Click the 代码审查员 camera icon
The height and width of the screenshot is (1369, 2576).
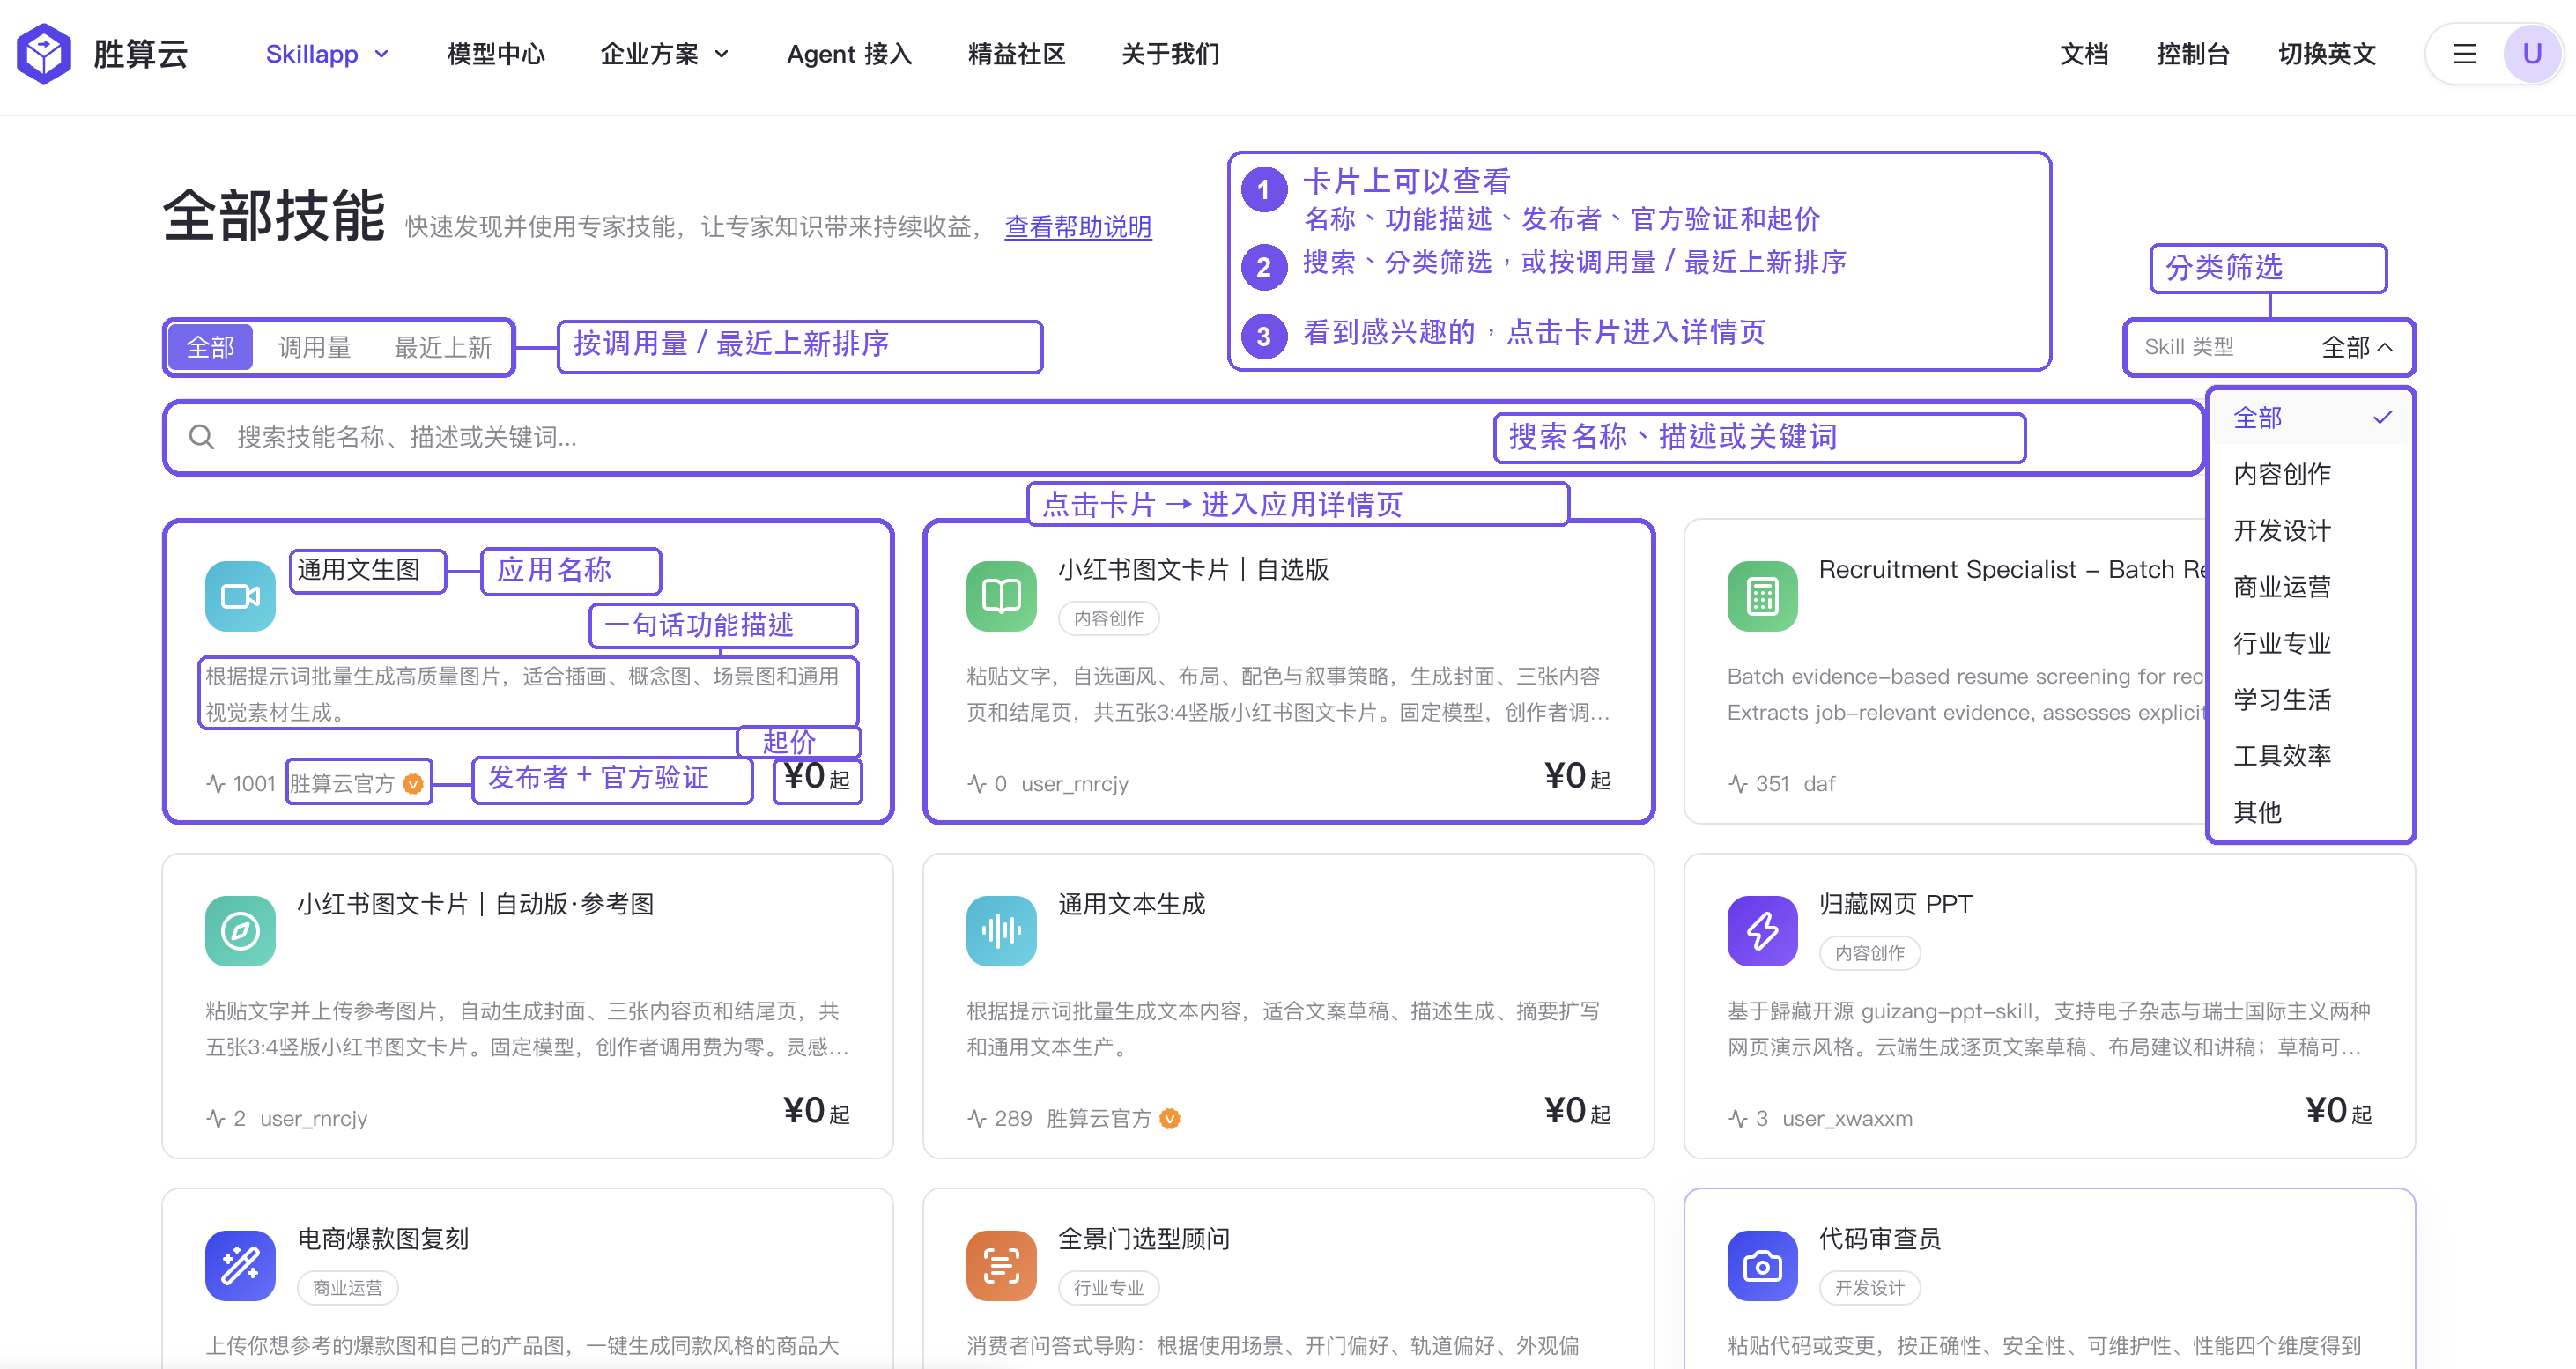(1762, 1265)
